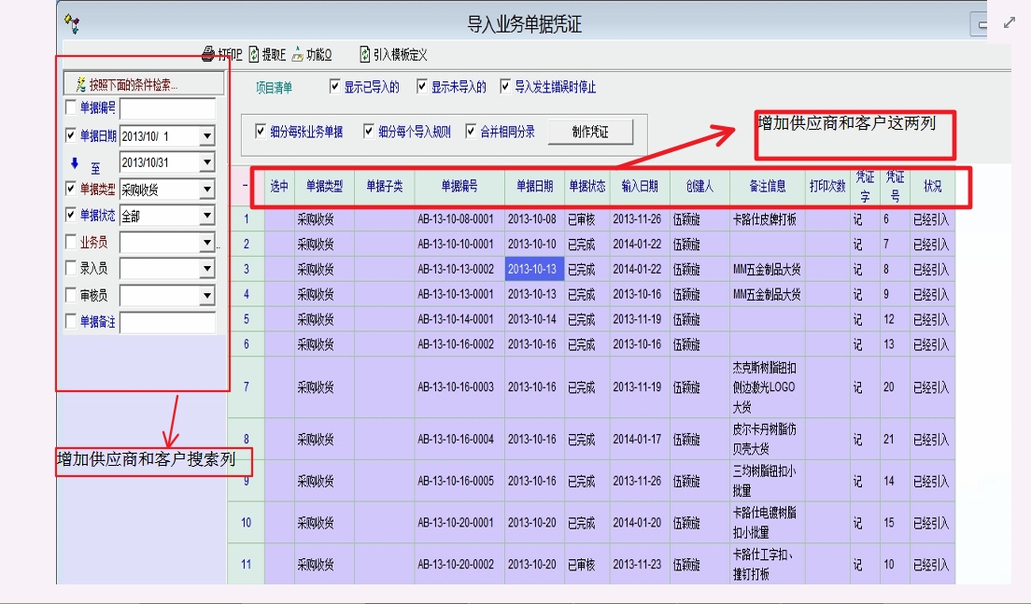Viewport: 1031px width, 604px height.
Task: Click the blue down arrow beside 至
Action: 73,163
